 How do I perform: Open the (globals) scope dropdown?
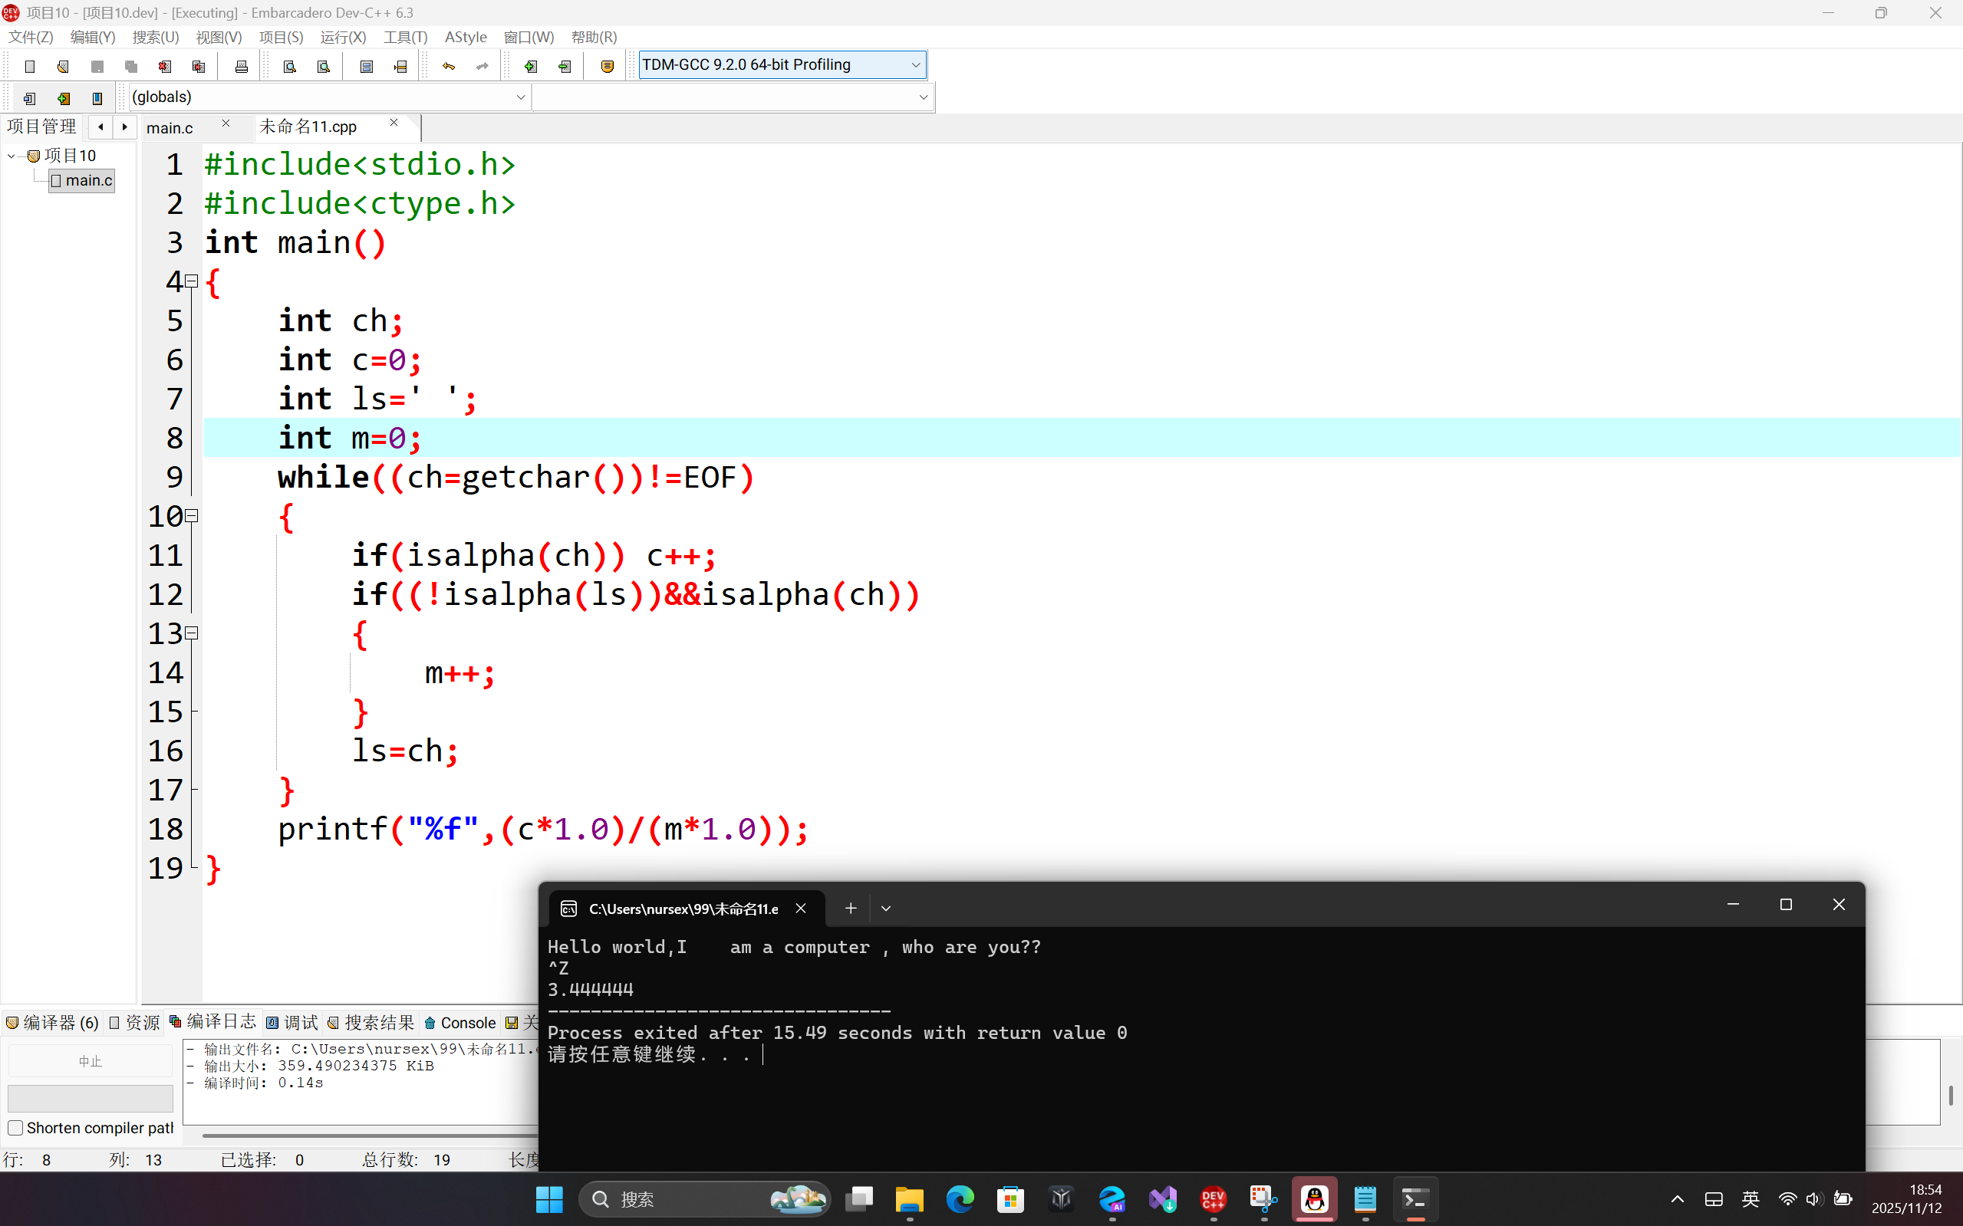[520, 97]
